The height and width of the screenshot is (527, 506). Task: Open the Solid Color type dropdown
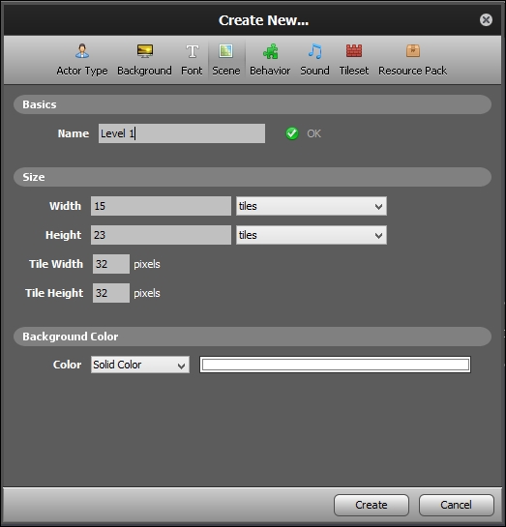(x=140, y=365)
